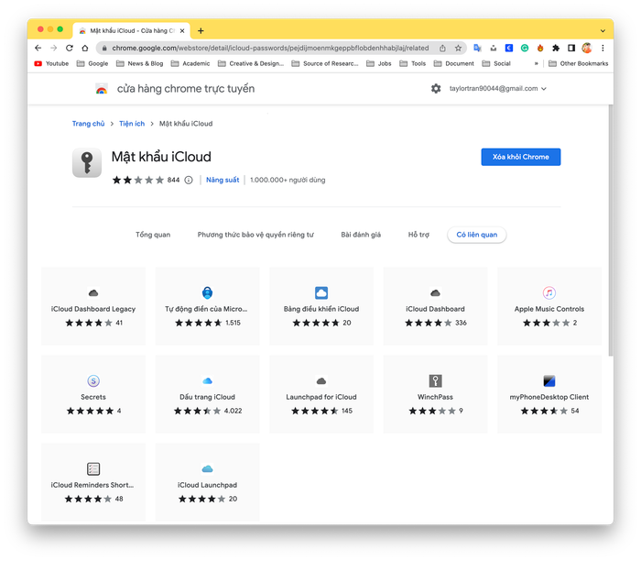The image size is (641, 561).
Task: Show hidden bookmarks with the double chevron
Action: coord(536,63)
